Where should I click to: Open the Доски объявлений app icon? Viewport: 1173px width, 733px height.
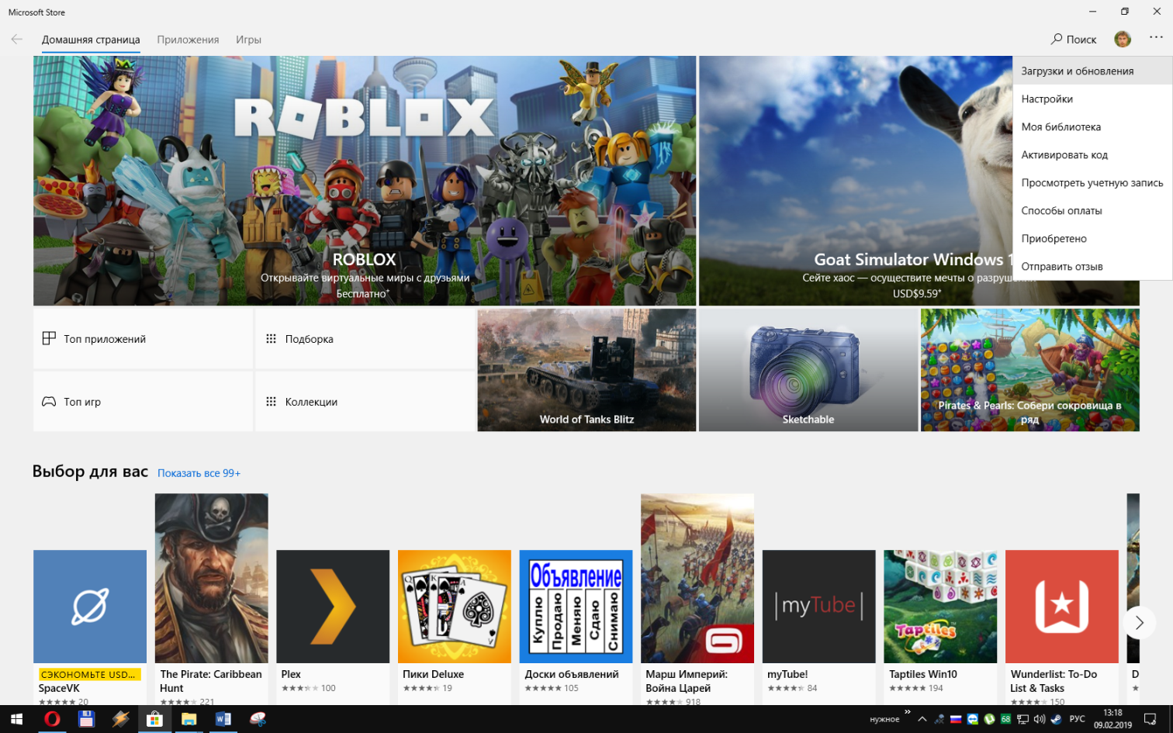576,607
